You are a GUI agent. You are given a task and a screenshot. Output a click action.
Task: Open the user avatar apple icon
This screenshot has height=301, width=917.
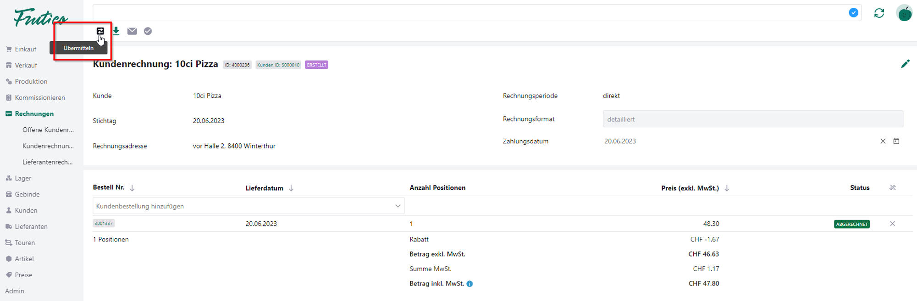[904, 13]
